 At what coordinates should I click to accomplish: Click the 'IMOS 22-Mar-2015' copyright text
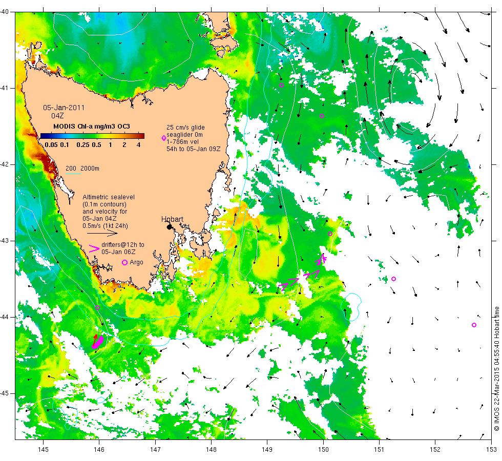tap(496, 397)
